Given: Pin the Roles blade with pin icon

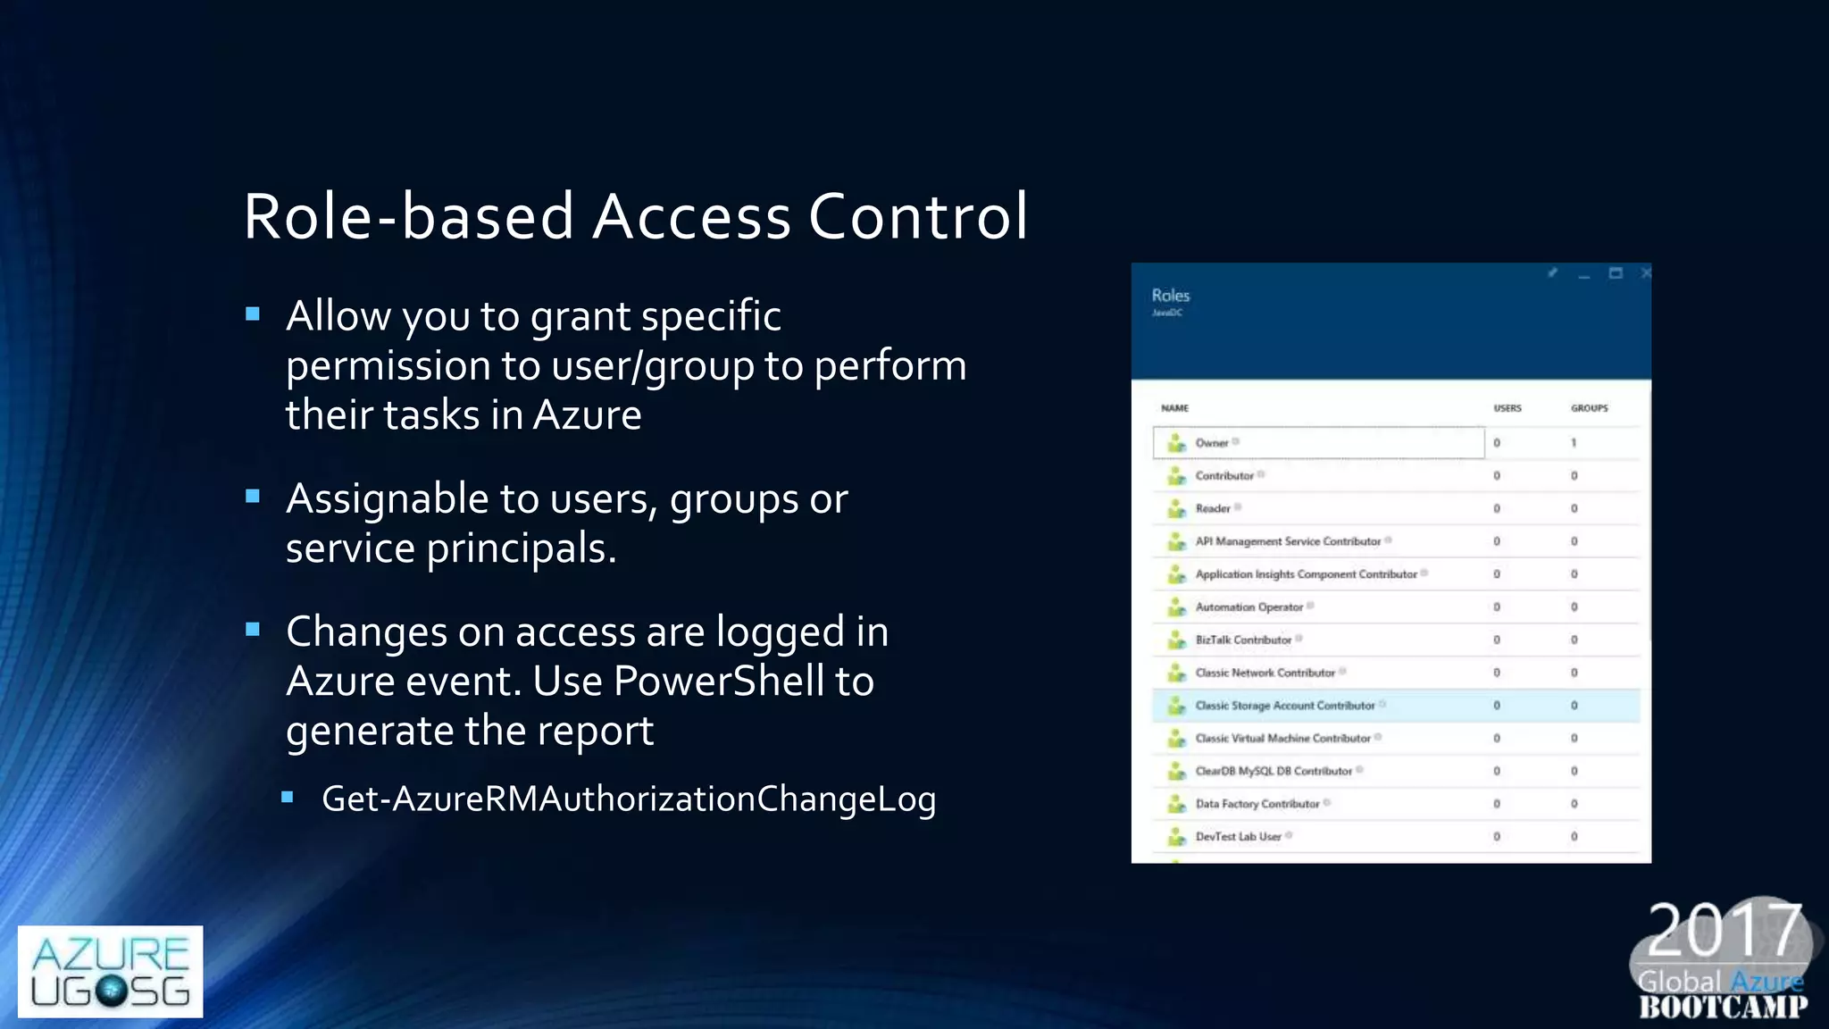Looking at the screenshot, I should coord(1552,273).
